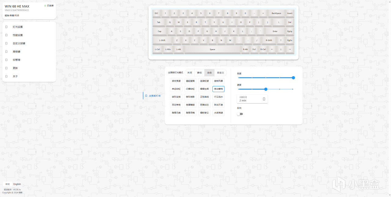Screen dimensions: 391x197
Task: Choose the 幸运彩虹 lighting effect
Action: [x=176, y=89]
